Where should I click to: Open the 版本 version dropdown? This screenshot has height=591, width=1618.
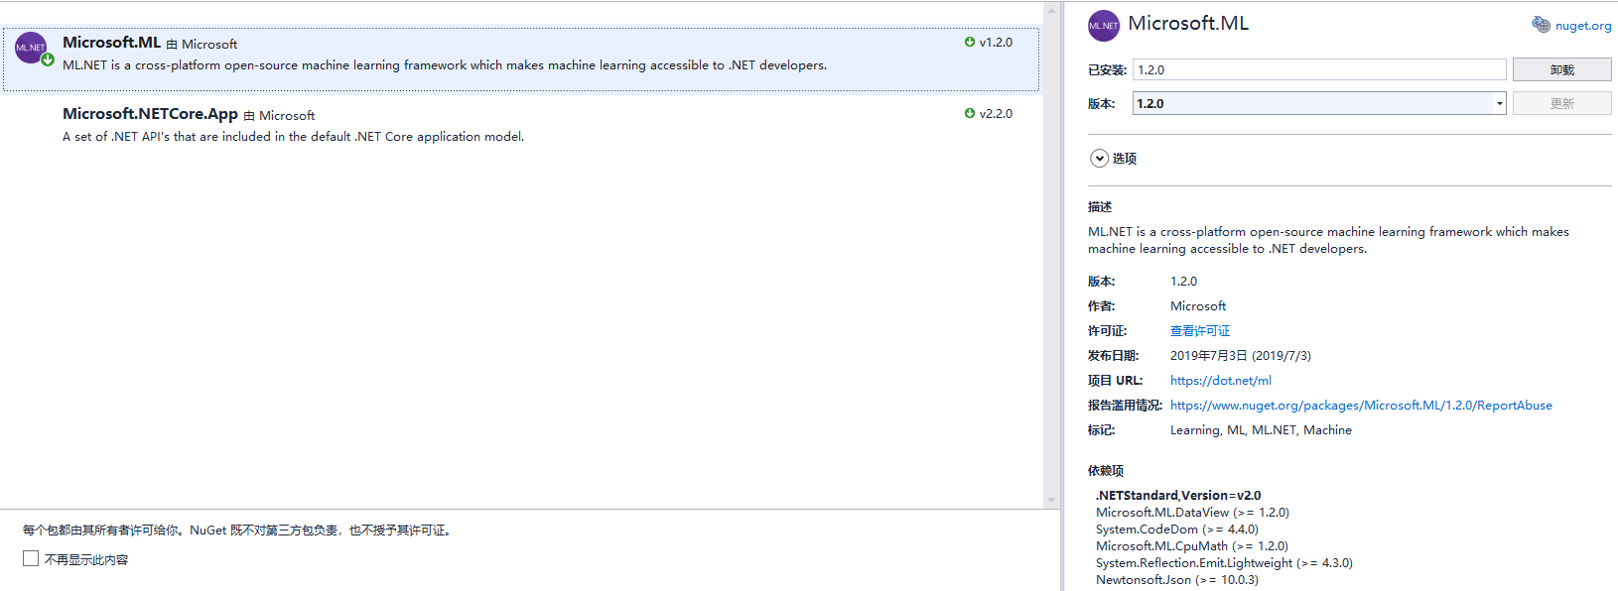click(1499, 103)
